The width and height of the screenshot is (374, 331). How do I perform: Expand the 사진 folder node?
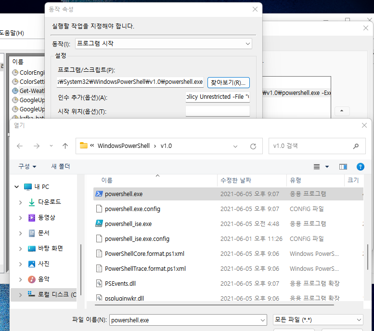[21, 264]
